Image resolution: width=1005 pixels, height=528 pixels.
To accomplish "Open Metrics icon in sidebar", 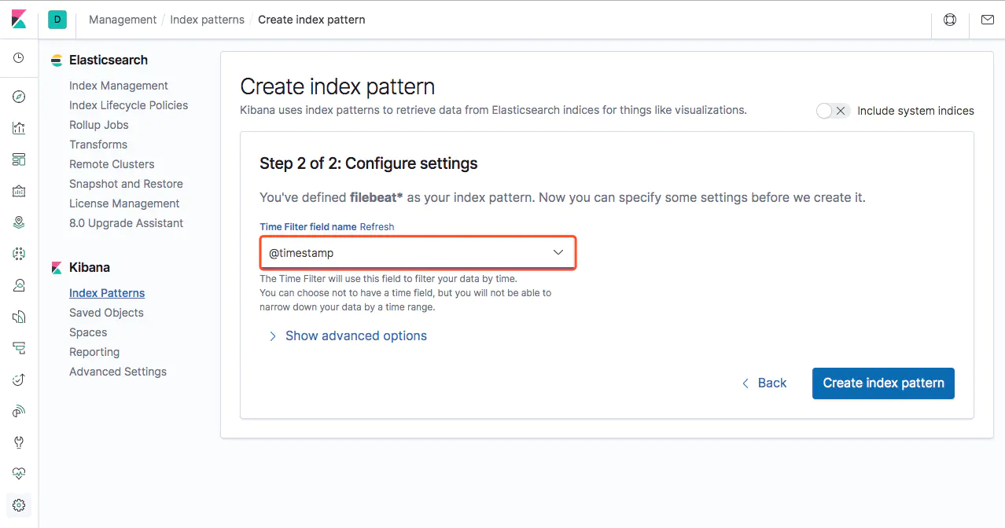I will click(19, 285).
